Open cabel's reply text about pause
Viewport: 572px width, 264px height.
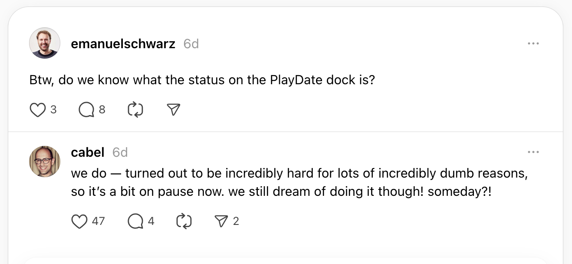299,182
